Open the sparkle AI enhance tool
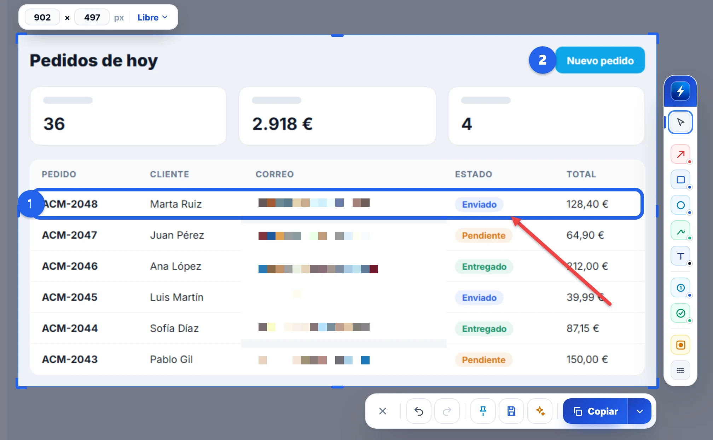The height and width of the screenshot is (440, 713). (x=540, y=411)
